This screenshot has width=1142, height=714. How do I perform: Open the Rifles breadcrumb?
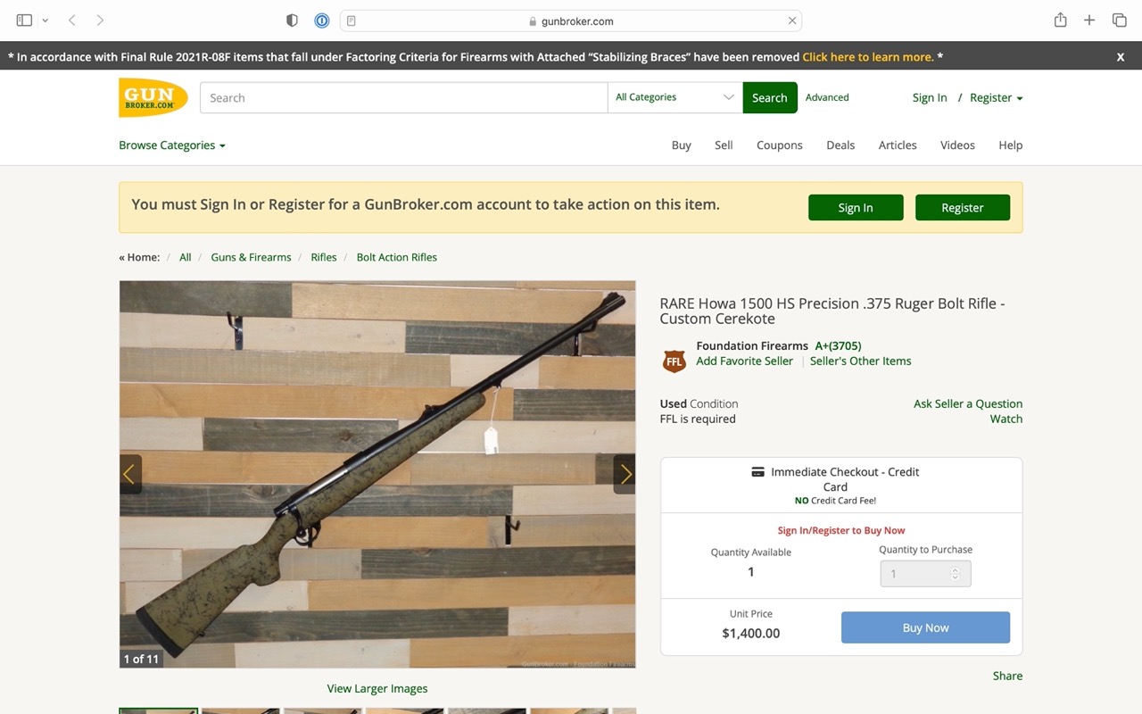pos(324,257)
